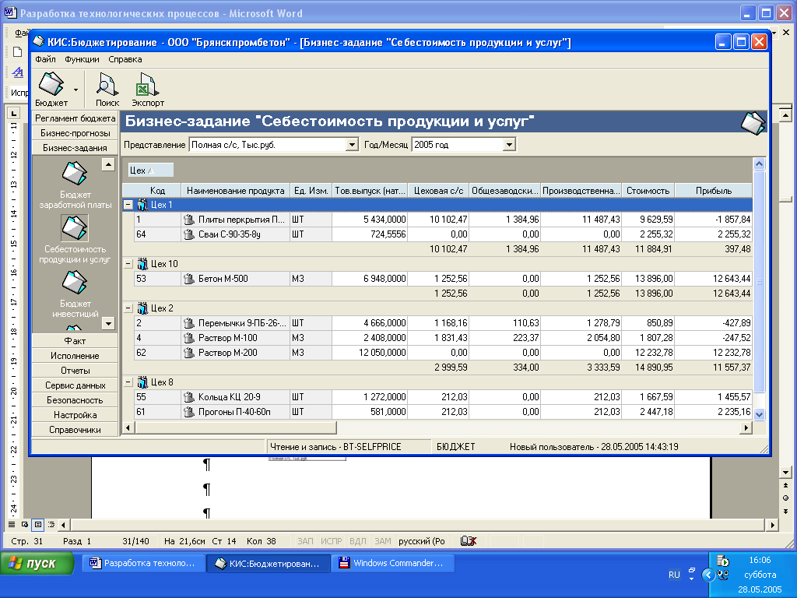Open the Год/Месяц dropdown list
This screenshot has width=797, height=598.
[x=508, y=145]
